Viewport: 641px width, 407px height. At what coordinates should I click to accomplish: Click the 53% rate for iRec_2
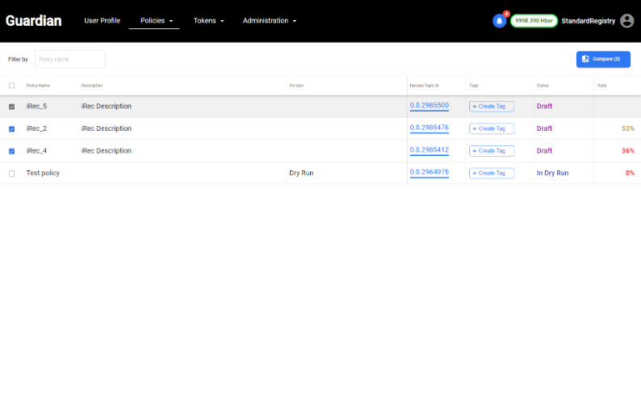[x=627, y=128]
